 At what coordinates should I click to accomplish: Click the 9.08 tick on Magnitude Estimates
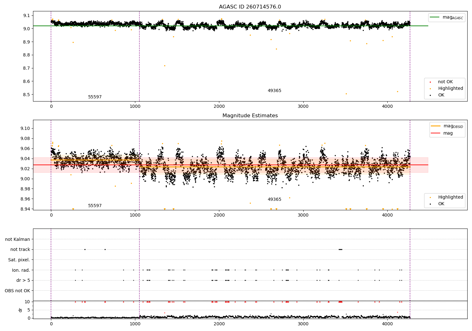(25, 139)
